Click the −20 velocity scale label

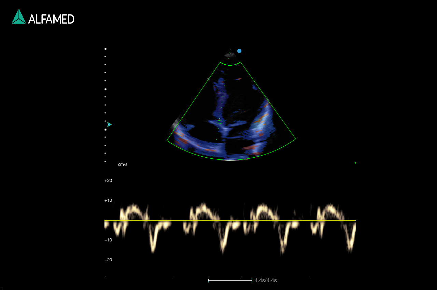coord(108,260)
